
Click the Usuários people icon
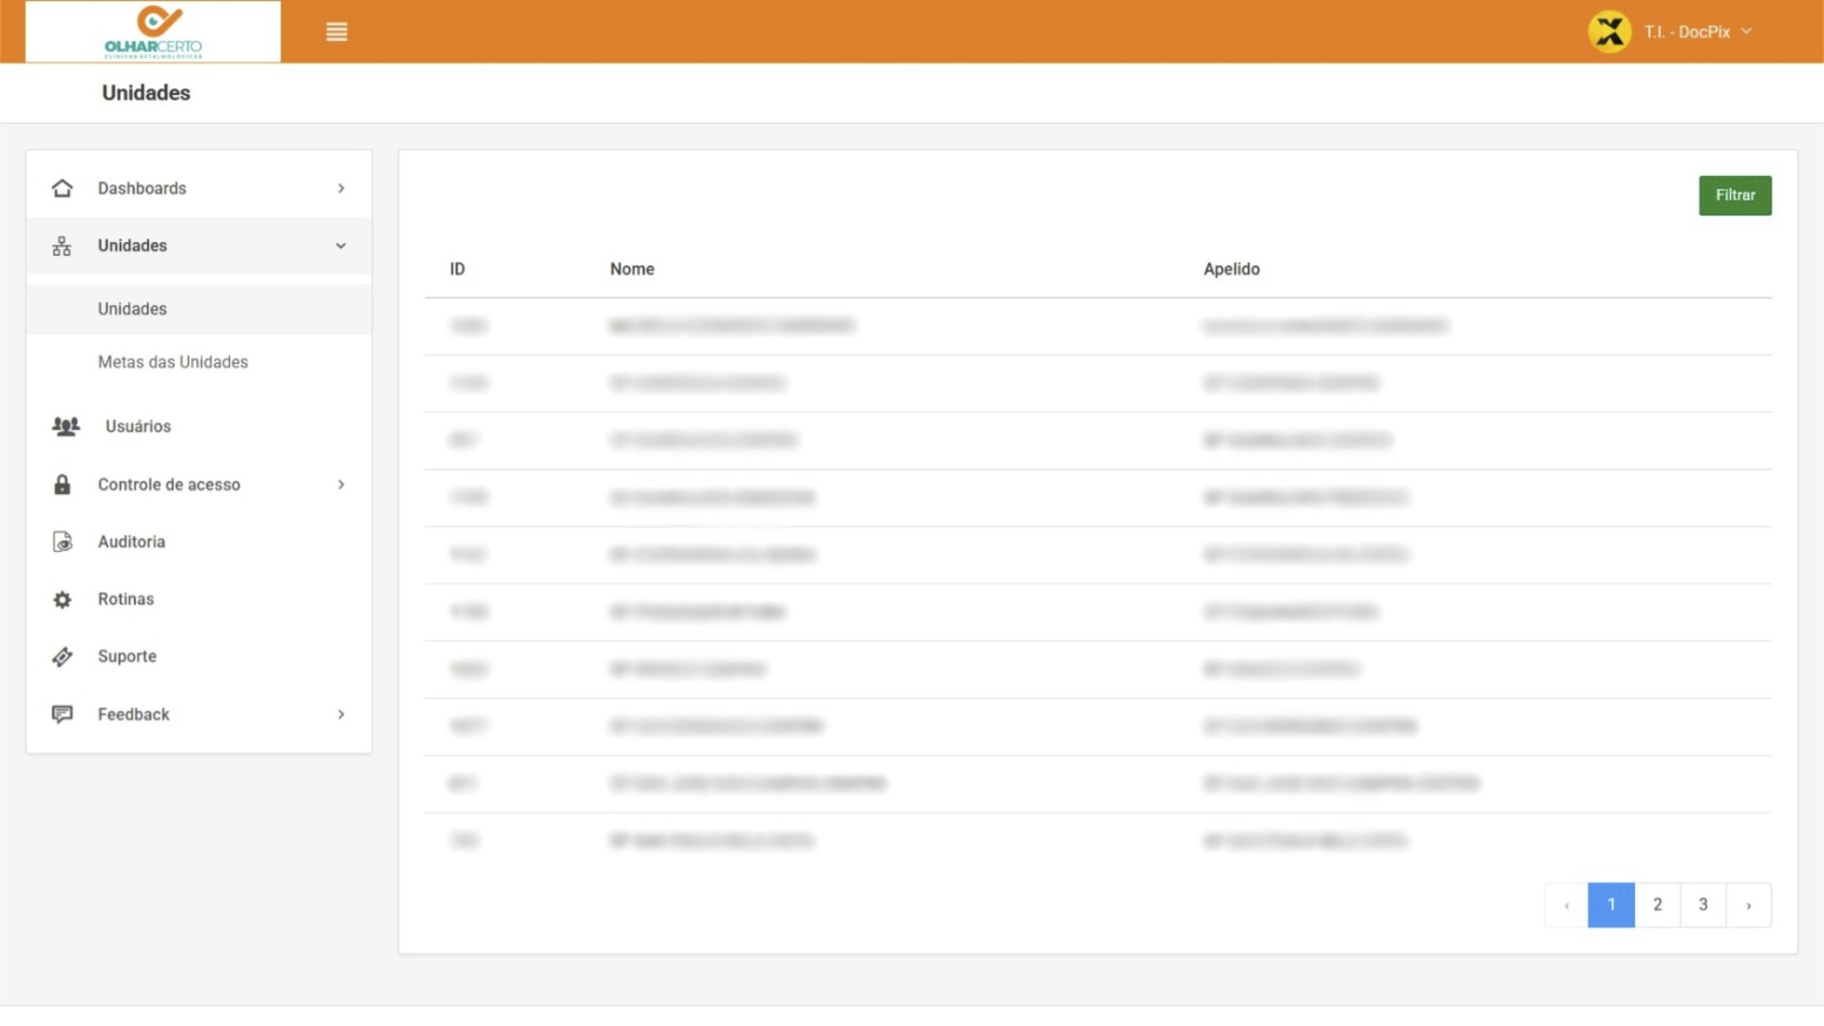coord(66,427)
